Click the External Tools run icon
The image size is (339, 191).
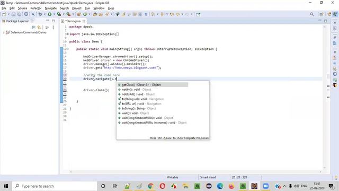click(68, 14)
